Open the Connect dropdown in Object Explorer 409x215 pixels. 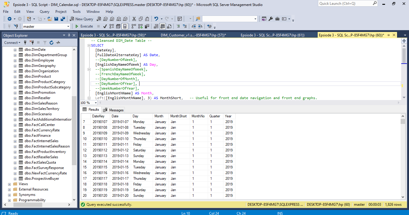click(12, 43)
